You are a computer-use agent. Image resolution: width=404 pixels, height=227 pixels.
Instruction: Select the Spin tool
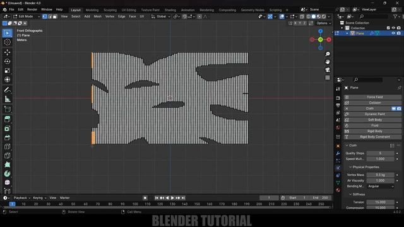click(7, 174)
